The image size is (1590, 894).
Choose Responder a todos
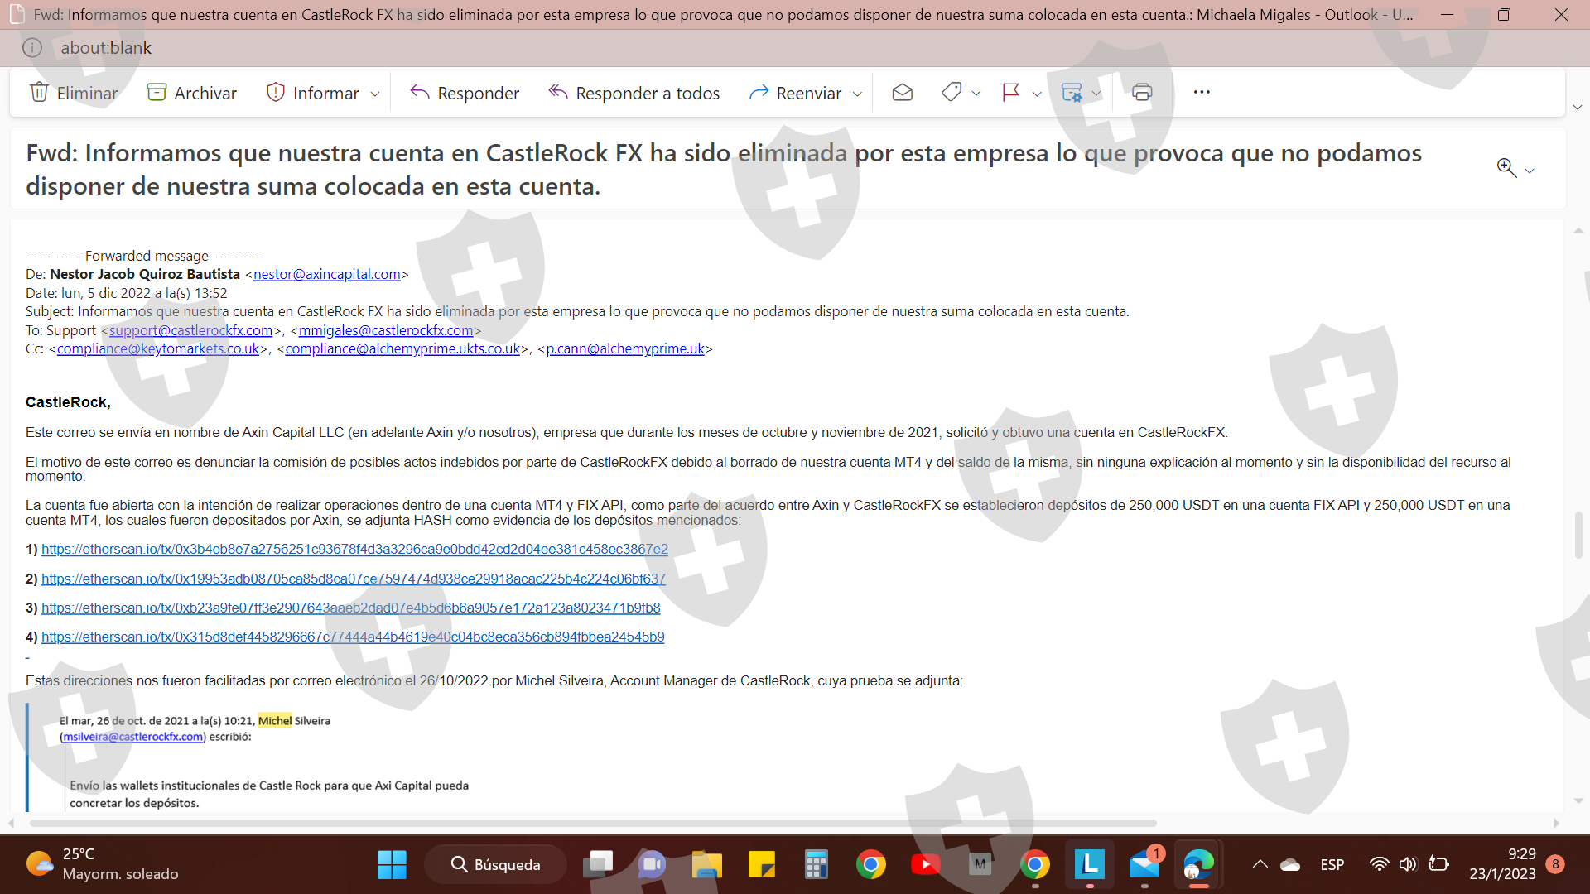634,93
